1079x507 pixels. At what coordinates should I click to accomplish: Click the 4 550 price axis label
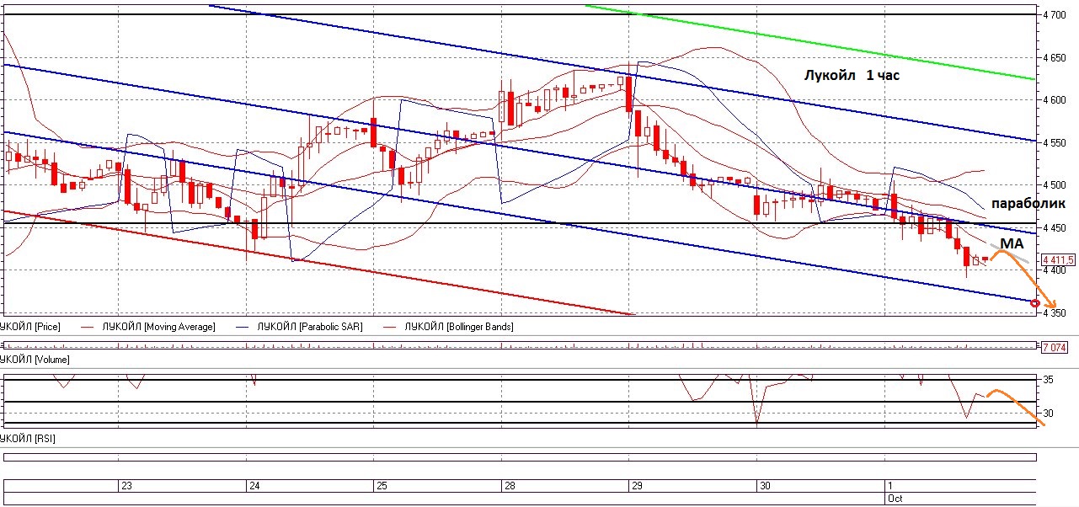(1055, 143)
